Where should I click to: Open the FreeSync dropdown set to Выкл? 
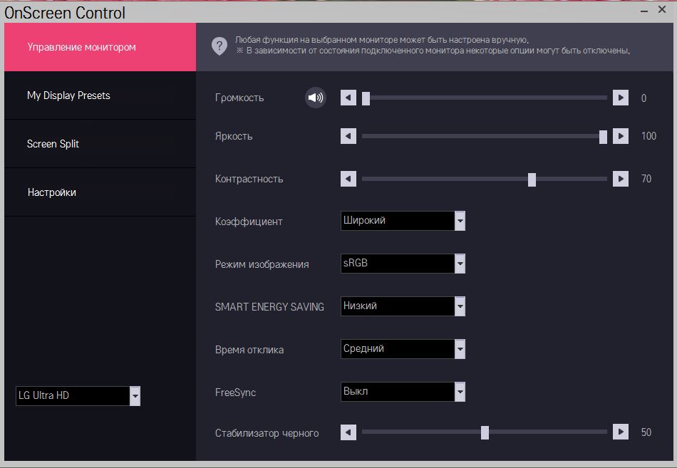tap(460, 392)
